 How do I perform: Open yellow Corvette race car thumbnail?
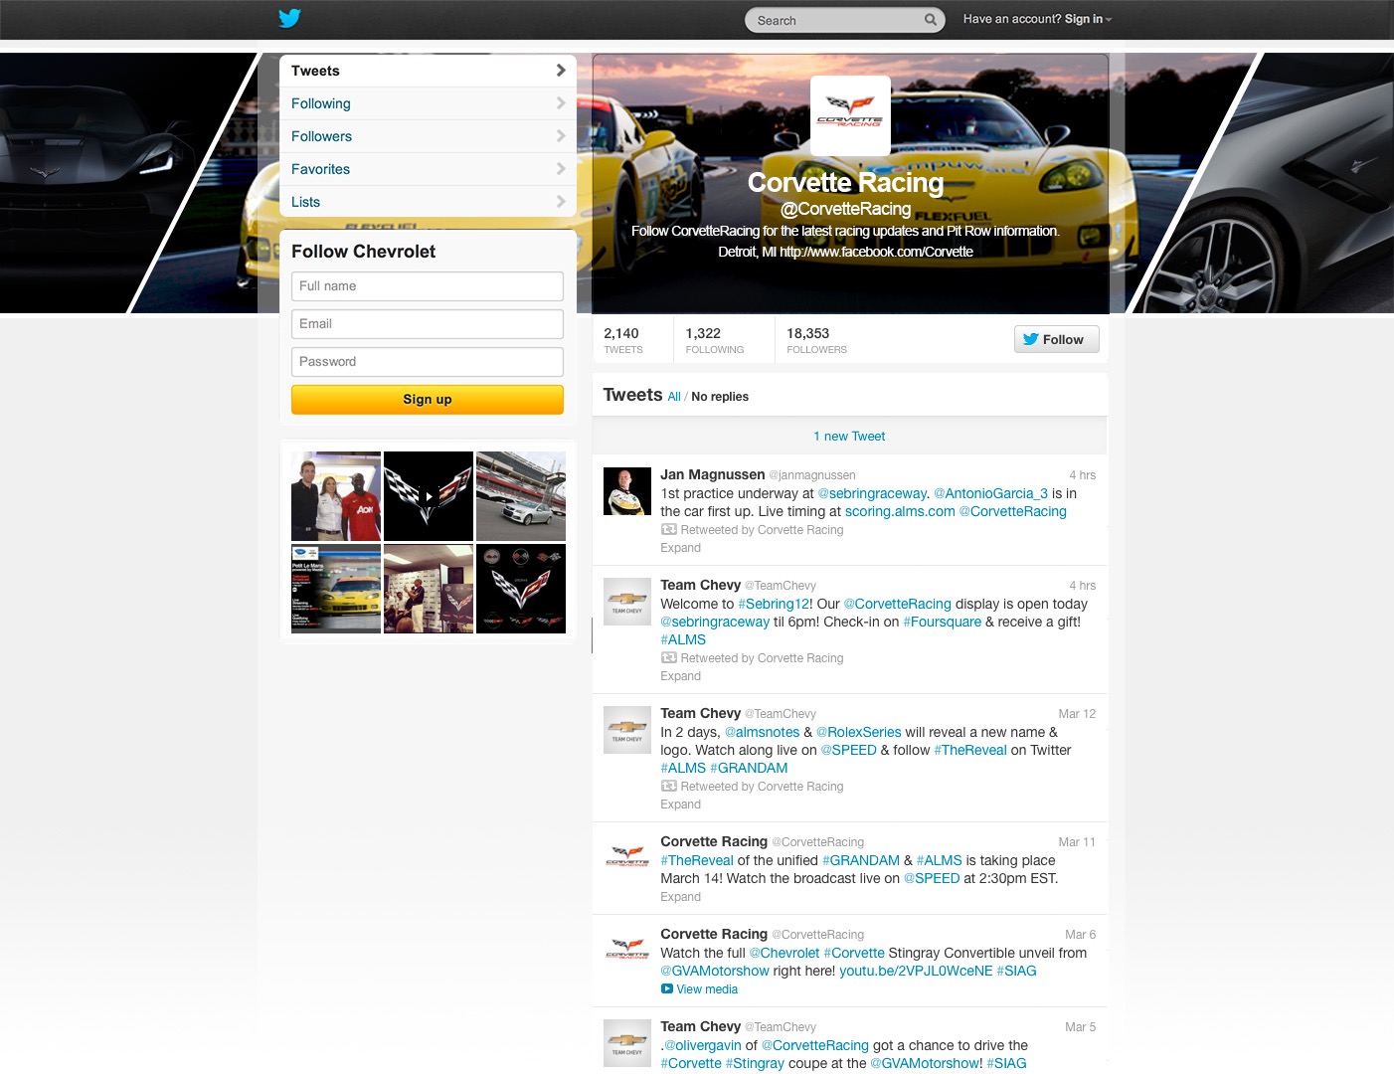pos(336,589)
